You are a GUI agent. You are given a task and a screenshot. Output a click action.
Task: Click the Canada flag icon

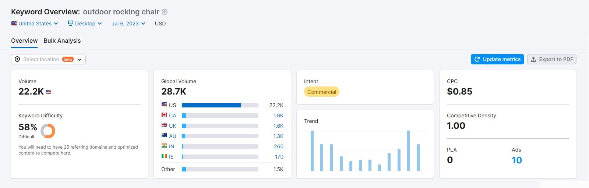pyautogui.click(x=164, y=115)
